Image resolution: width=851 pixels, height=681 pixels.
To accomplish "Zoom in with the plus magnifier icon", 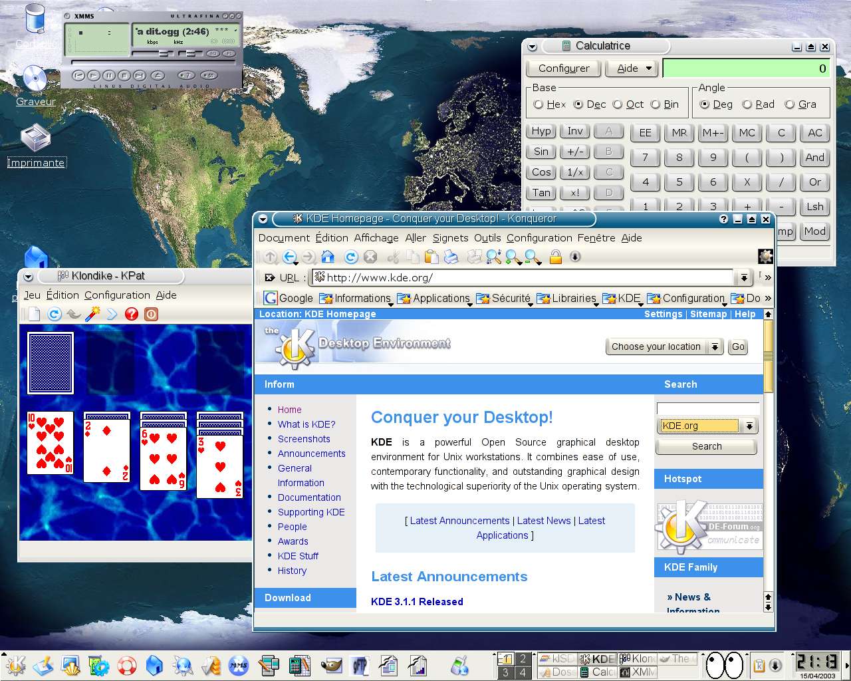I will pos(513,257).
